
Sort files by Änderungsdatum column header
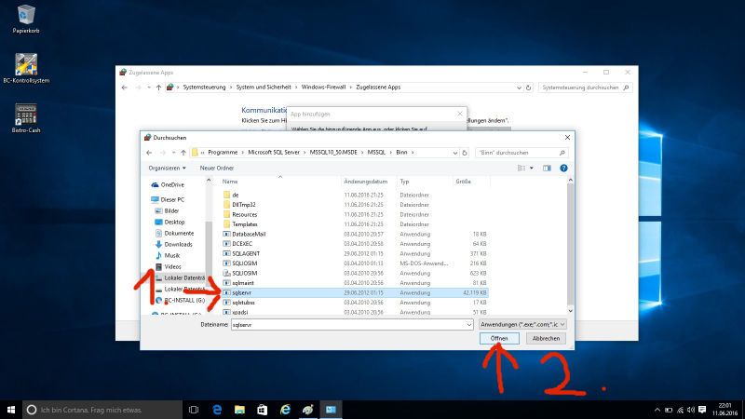[365, 181]
